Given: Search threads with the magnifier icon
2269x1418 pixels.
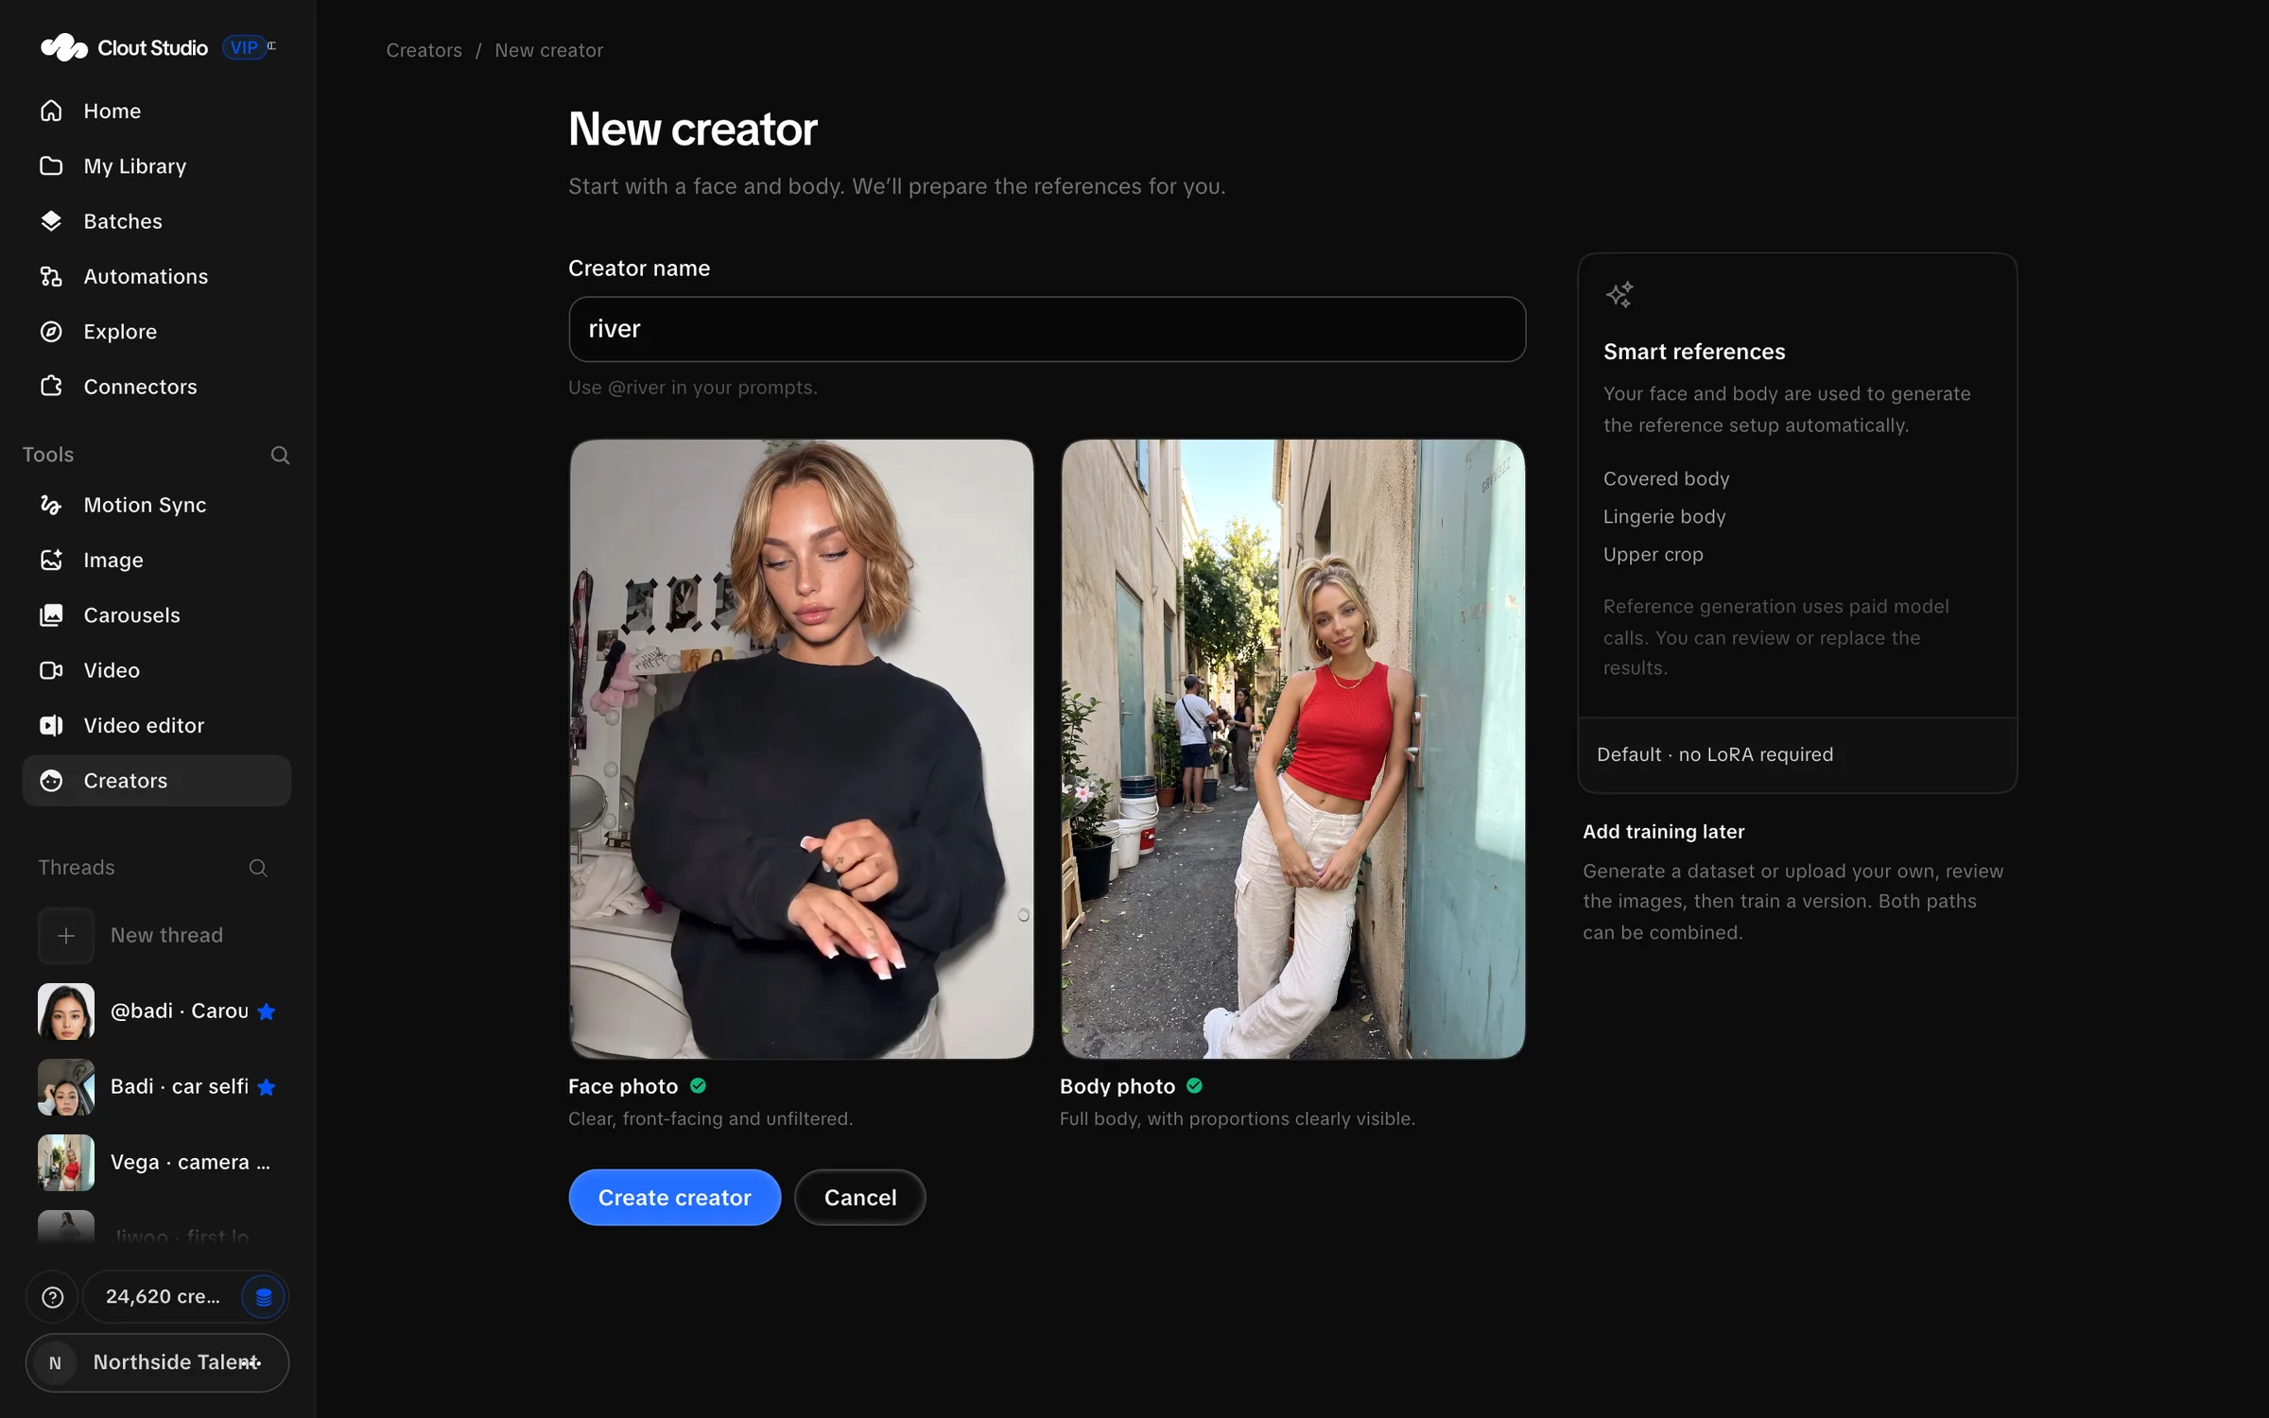Looking at the screenshot, I should pos(258,868).
